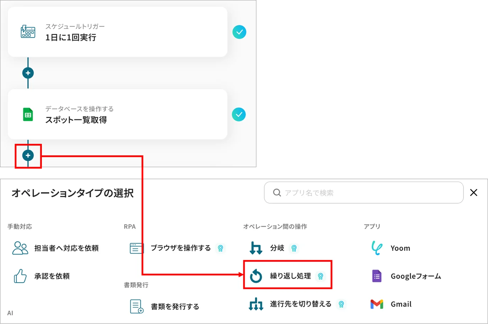488x324 pixels.
Task: Click the データベースを操作する label
Action: tap(79, 109)
